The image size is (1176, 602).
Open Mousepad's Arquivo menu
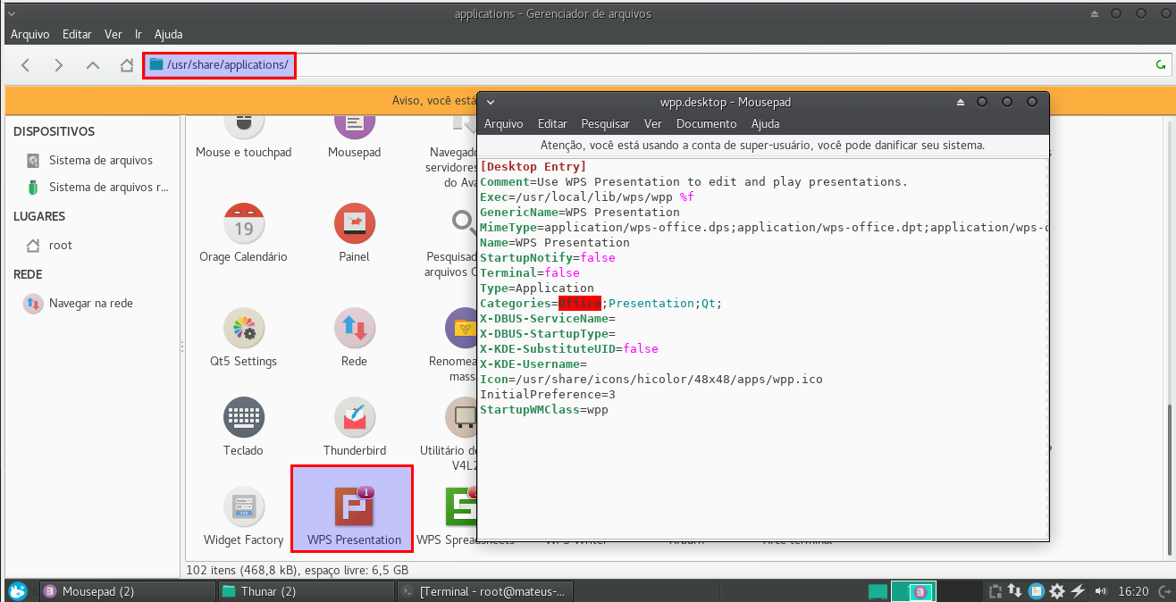click(x=504, y=123)
